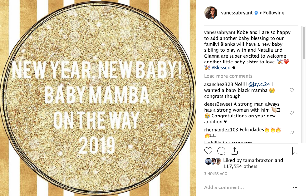Open vanessabryant's profile picture
The height and width of the screenshot is (196, 306).
211,13
